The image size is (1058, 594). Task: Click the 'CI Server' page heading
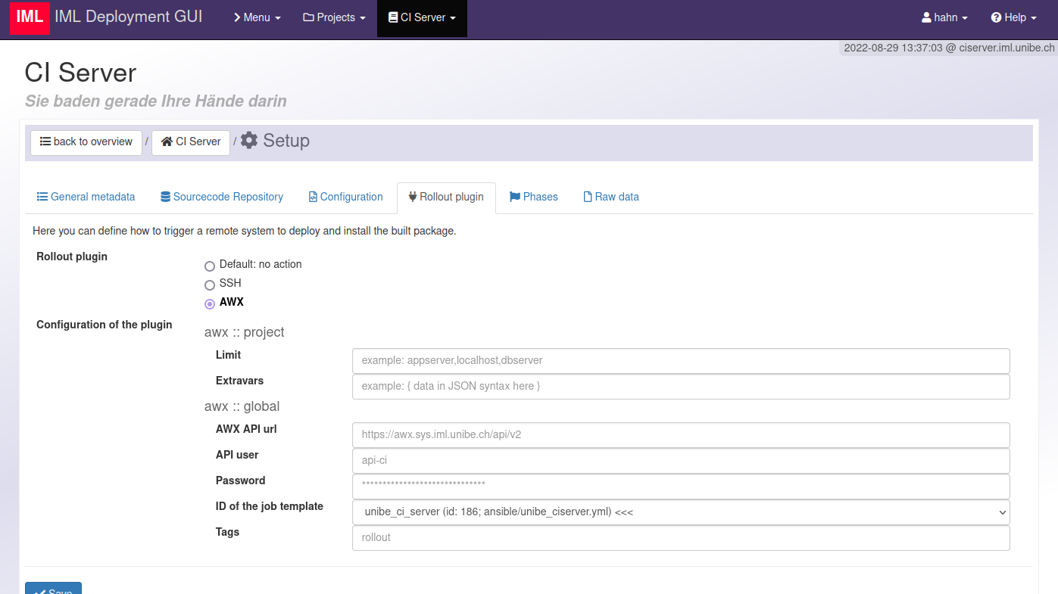(x=80, y=73)
